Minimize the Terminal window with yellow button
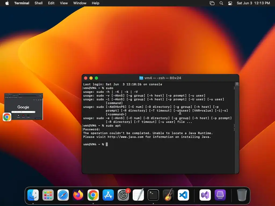This screenshot has height=206, width=275. click(x=91, y=78)
